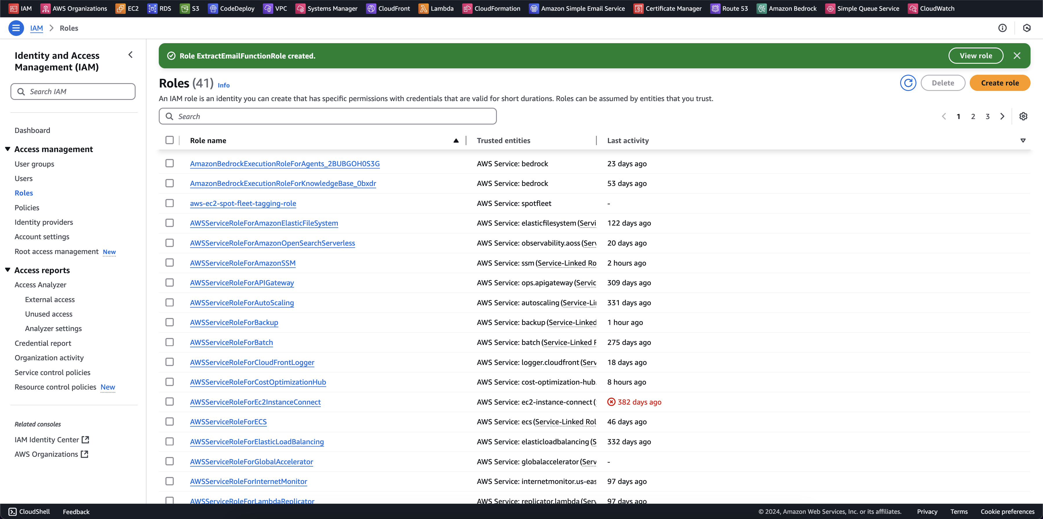The image size is (1043, 519).
Task: Open Certificate Manager shortcut icon
Action: coord(638,8)
